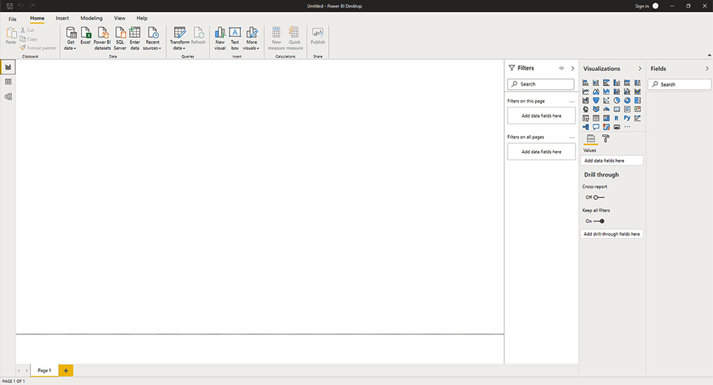Select the Page 1 tab

[44, 371]
